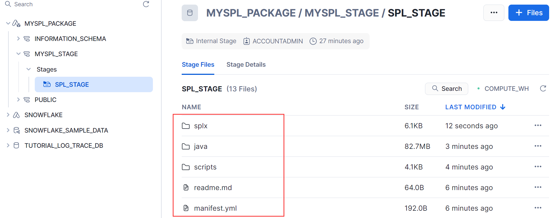Select the Stage Files tab
Screen dimensions: 560x218
(x=198, y=65)
